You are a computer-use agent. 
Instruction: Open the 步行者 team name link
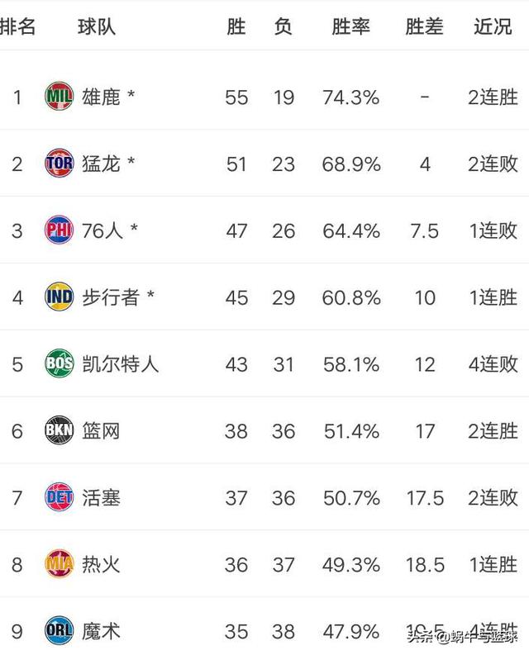click(111, 297)
